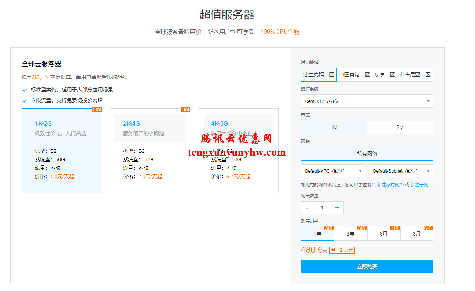This screenshot has width=475, height=291.
Task: Decrease purchase quantity with minus button
Action: coord(307,208)
